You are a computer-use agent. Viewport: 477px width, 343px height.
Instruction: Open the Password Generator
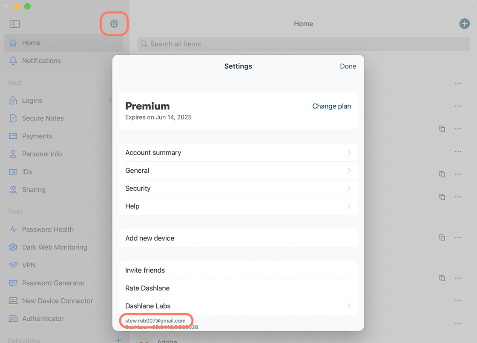point(53,283)
